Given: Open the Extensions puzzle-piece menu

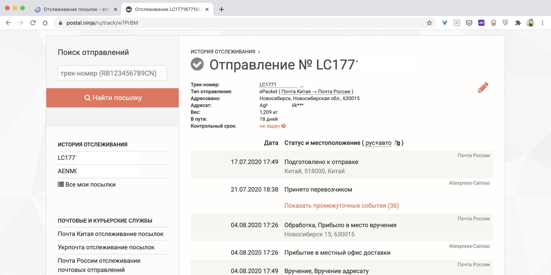Looking at the screenshot, I should pyautogui.click(x=518, y=23).
